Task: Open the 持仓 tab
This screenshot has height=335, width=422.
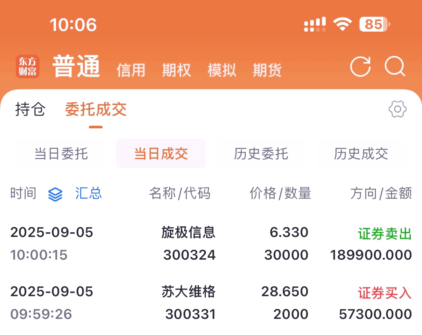Action: 30,109
